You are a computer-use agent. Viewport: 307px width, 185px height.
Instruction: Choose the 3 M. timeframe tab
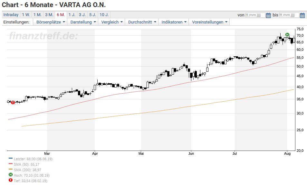coord(49,15)
